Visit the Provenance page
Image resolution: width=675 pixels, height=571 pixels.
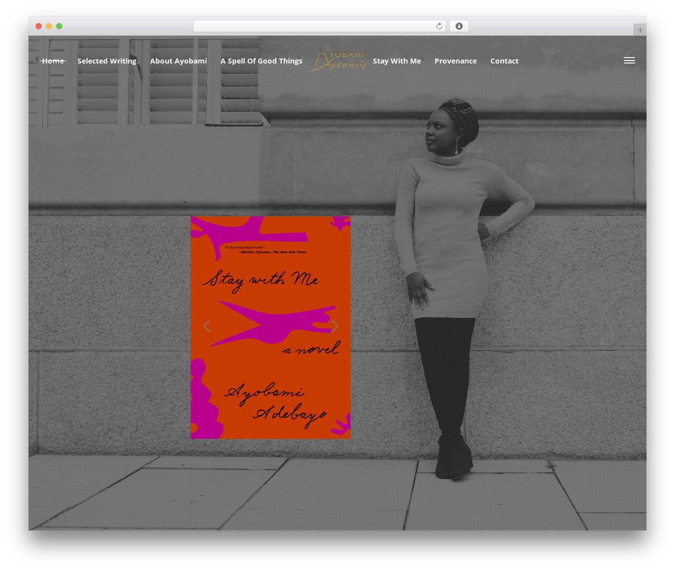[x=456, y=61]
